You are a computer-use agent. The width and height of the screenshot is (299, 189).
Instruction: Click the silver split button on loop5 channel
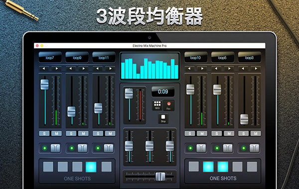(228, 148)
